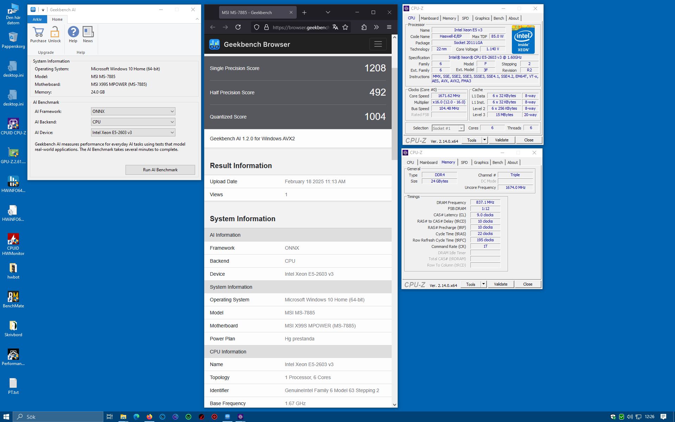Image resolution: width=675 pixels, height=422 pixels.
Task: Open the Bench tab in CPU-Z Memory window
Action: [x=497, y=162]
